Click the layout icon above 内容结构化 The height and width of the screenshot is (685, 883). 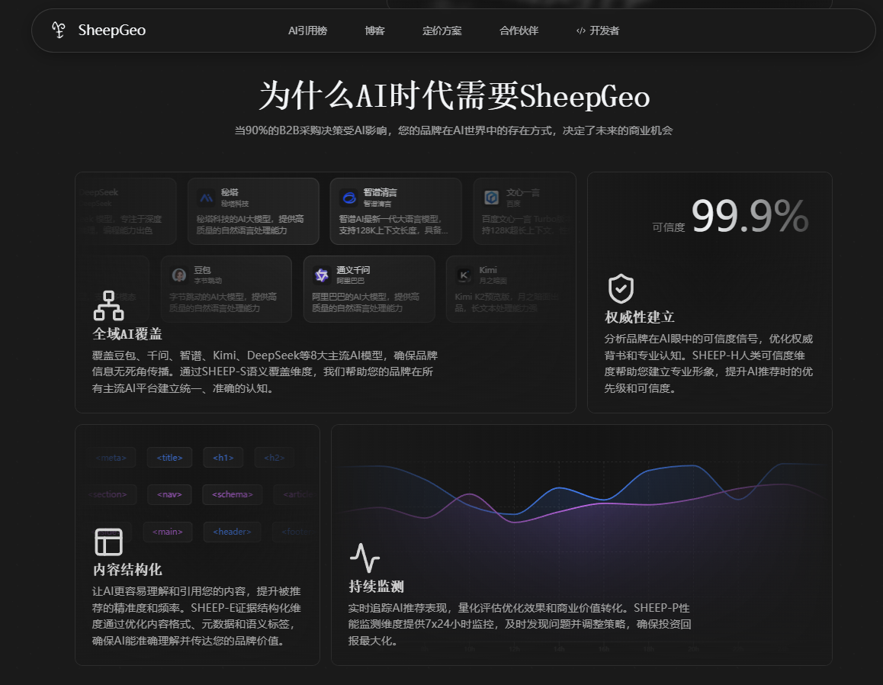point(109,542)
